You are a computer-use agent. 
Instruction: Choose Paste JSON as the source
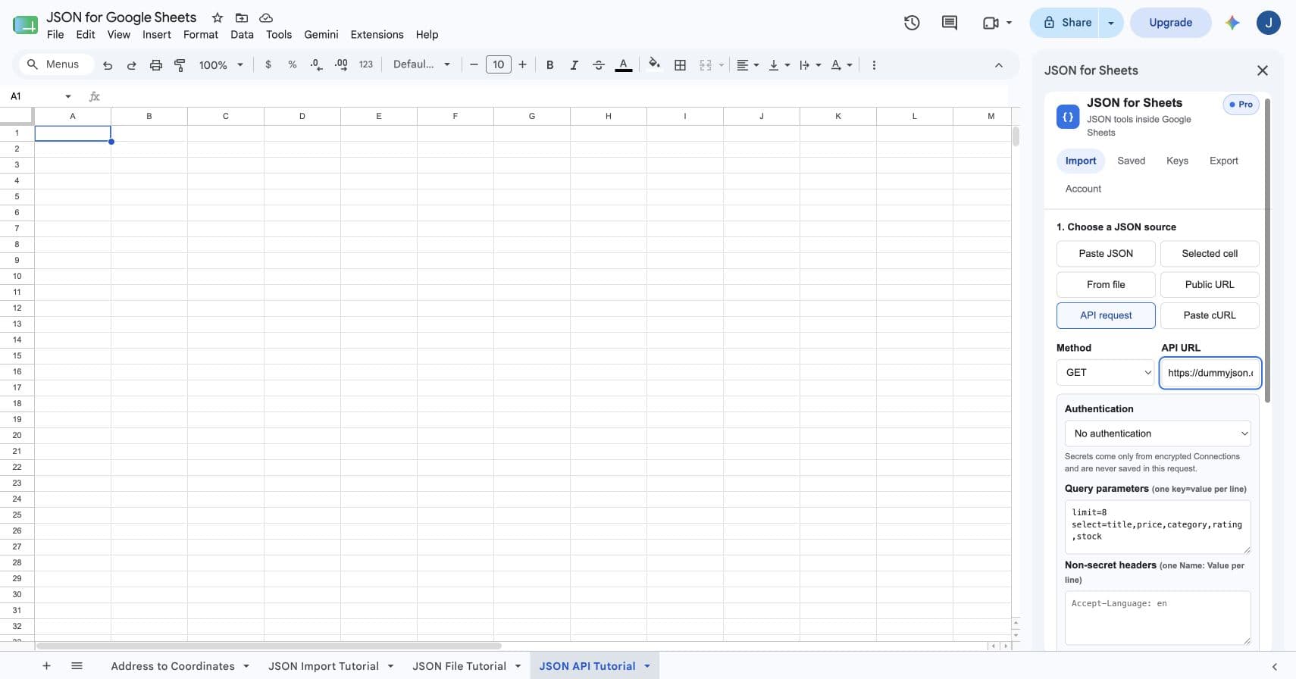1106,254
